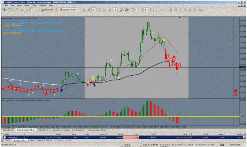
Task: Switch to AUDUSD,M10 (offline) chart tab
Action: click(97, 130)
